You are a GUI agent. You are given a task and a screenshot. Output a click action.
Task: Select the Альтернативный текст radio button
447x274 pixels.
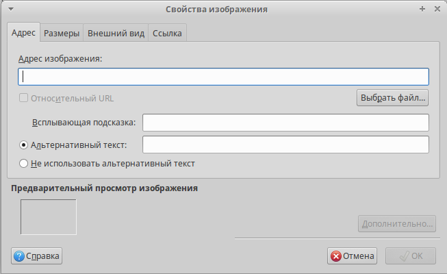click(24, 145)
